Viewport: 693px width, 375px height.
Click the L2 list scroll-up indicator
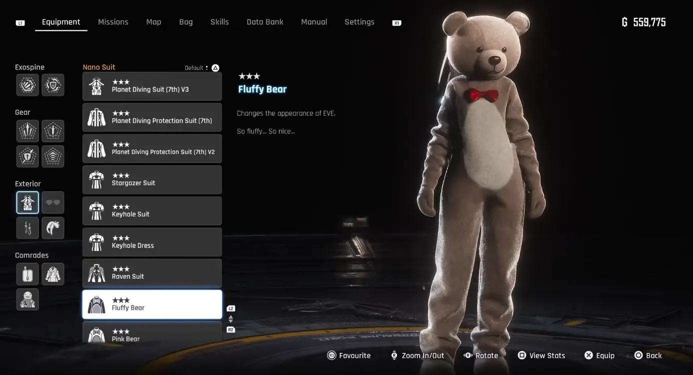tap(230, 309)
